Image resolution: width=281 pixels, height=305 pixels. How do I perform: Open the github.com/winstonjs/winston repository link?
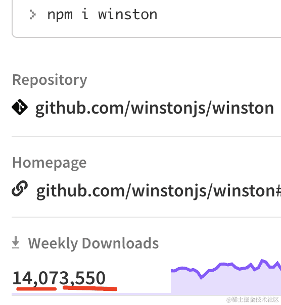pyautogui.click(x=155, y=108)
